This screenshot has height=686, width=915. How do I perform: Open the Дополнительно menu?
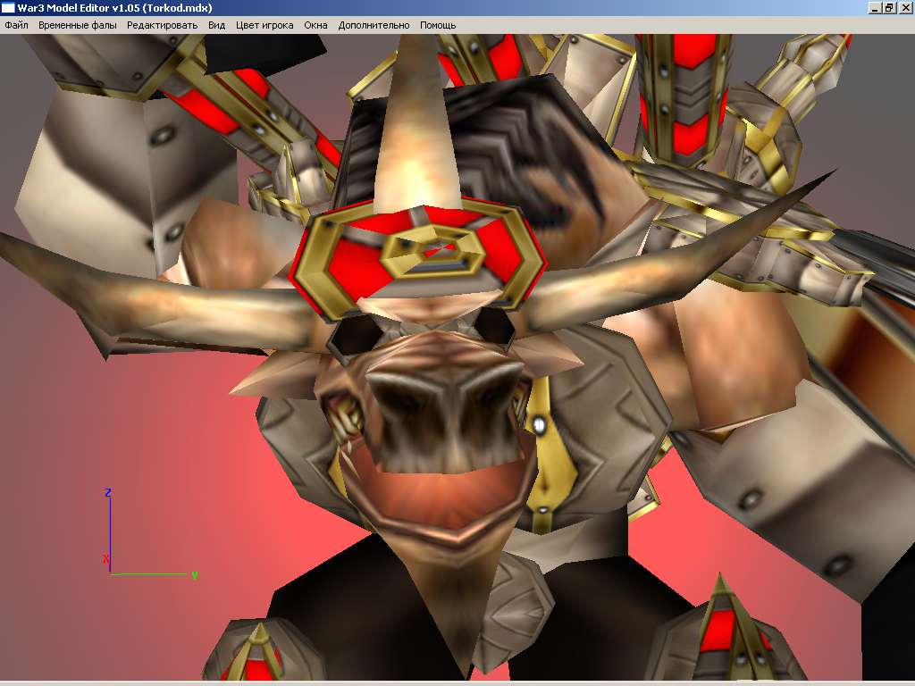[x=374, y=25]
